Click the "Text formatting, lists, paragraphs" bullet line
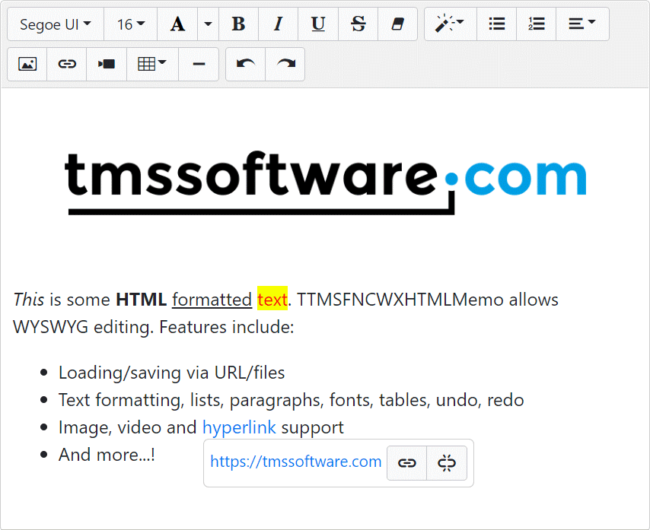The height and width of the screenshot is (530, 650). click(291, 400)
